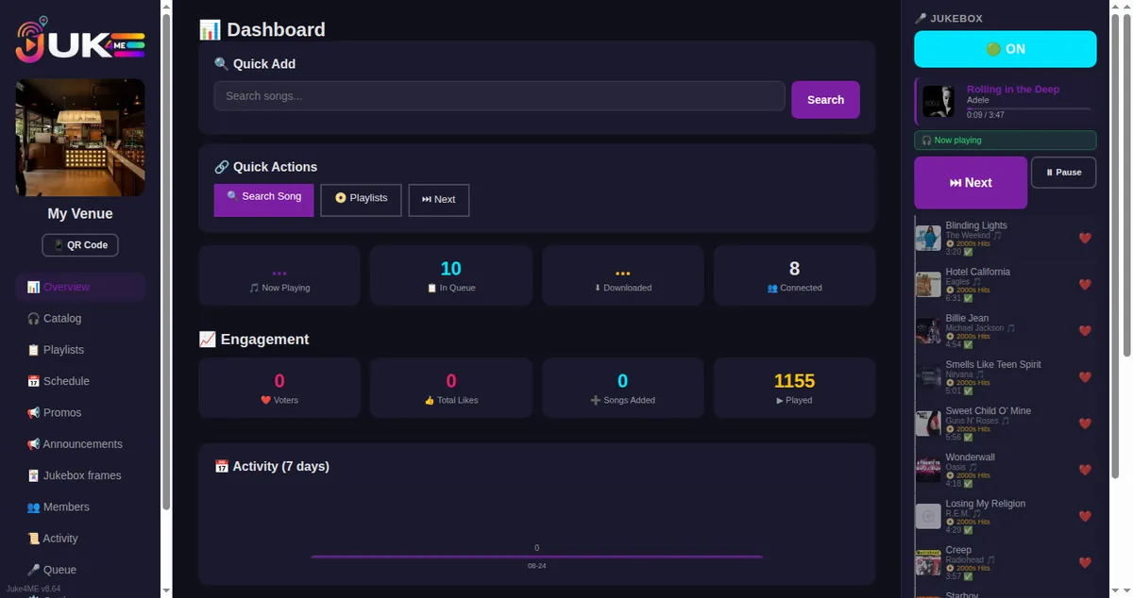Toggle the Jukebox ON switch

point(1005,49)
